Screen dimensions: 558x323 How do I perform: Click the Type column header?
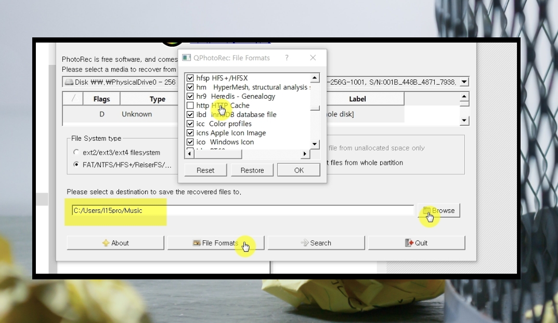[157, 99]
